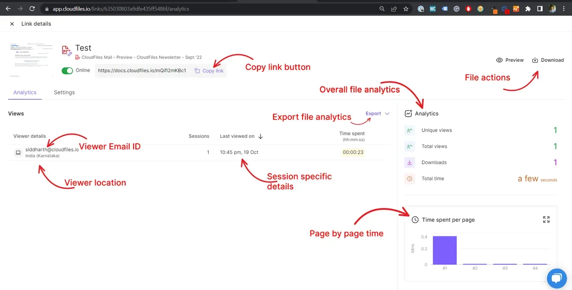Image resolution: width=572 pixels, height=290 pixels.
Task: Click the CloudFiles Mail file name subtitle
Action: (142, 57)
